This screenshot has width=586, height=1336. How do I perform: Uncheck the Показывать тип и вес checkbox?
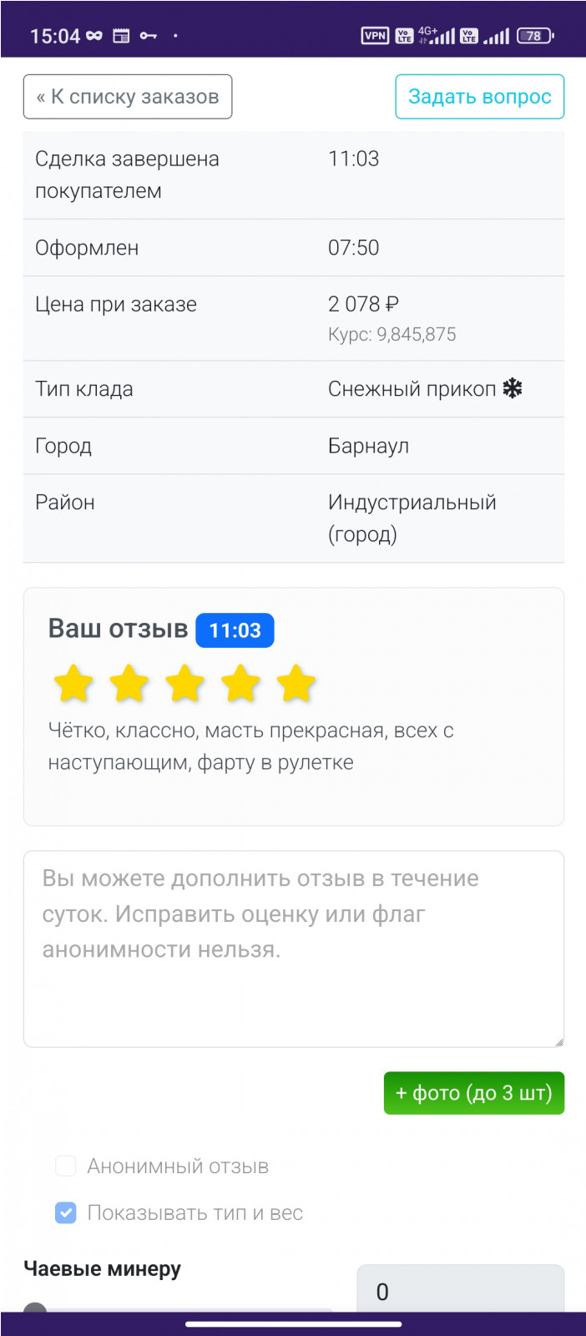pyautogui.click(x=66, y=1212)
